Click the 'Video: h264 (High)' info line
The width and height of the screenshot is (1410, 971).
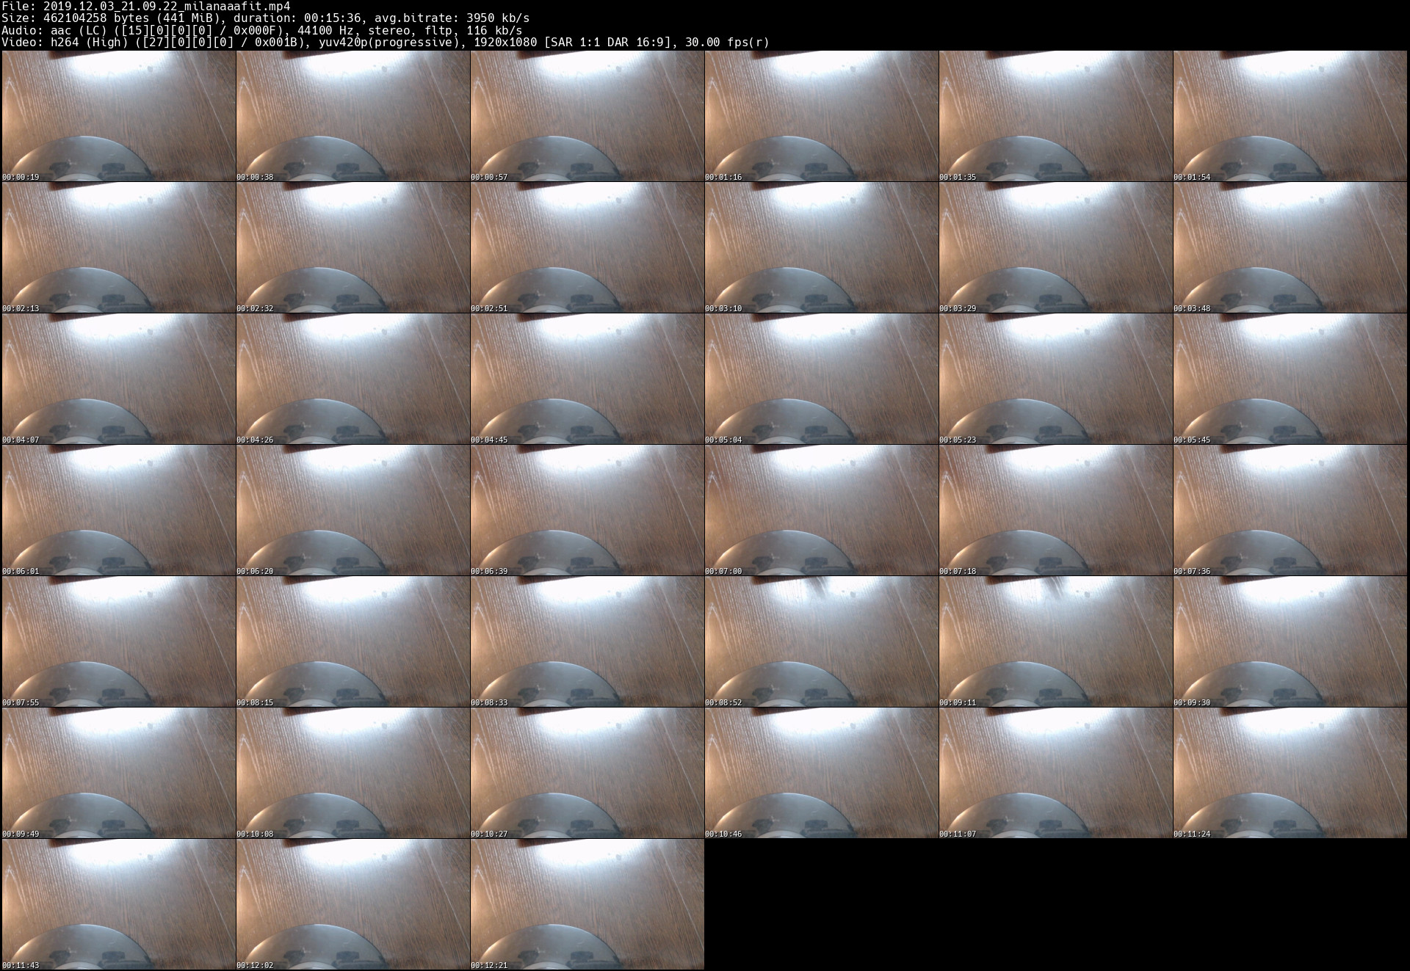(386, 42)
